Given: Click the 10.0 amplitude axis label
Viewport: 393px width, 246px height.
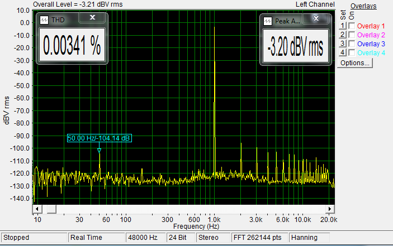Looking at the screenshot, I should [23, 11].
